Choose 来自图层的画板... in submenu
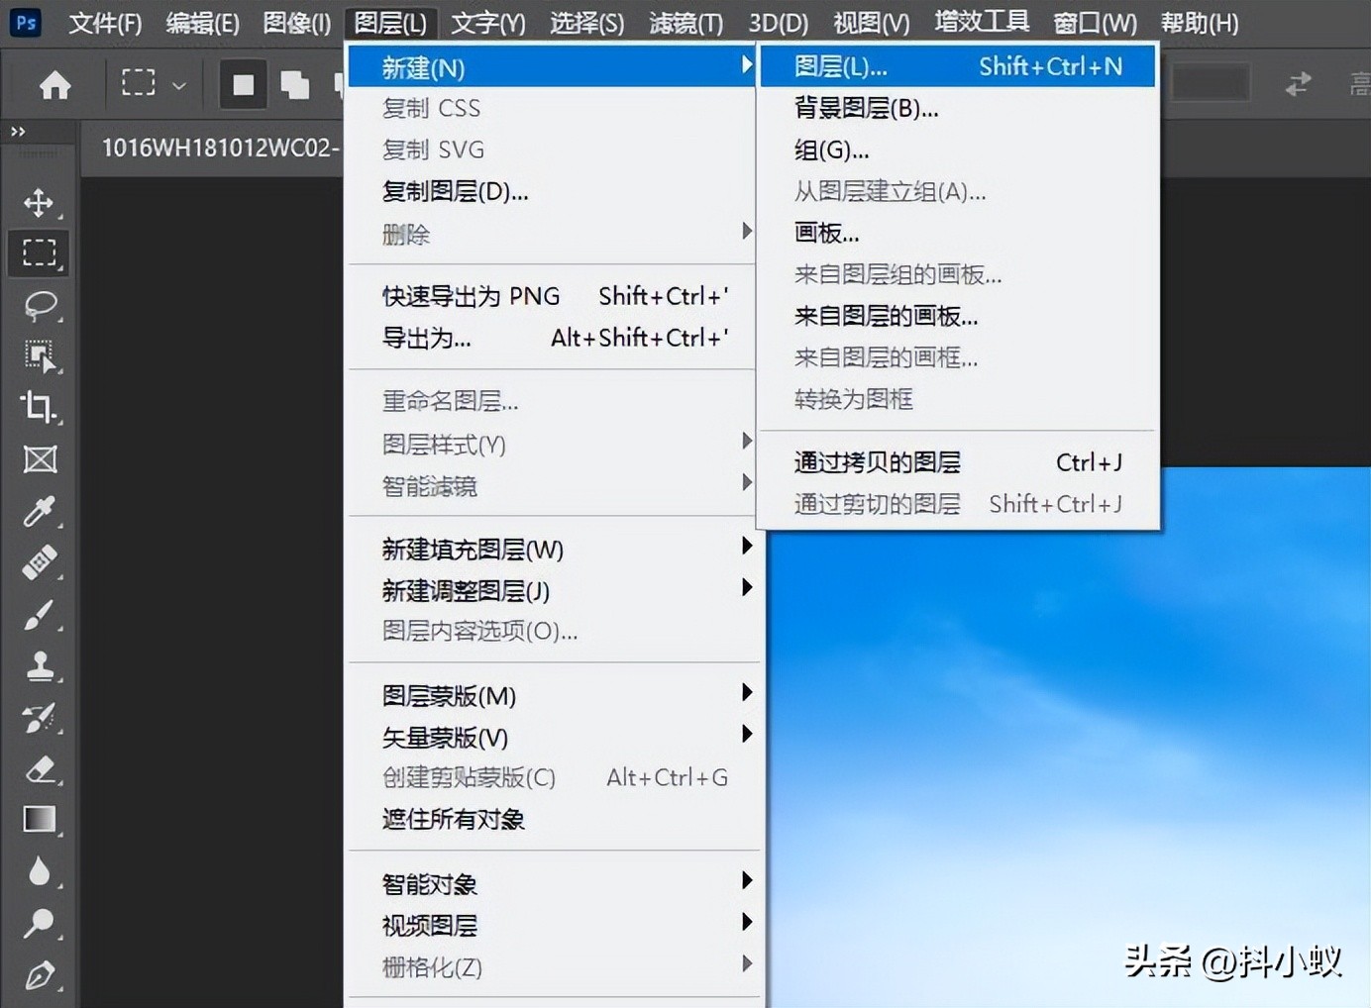Viewport: 1371px width, 1008px height. [x=957, y=316]
